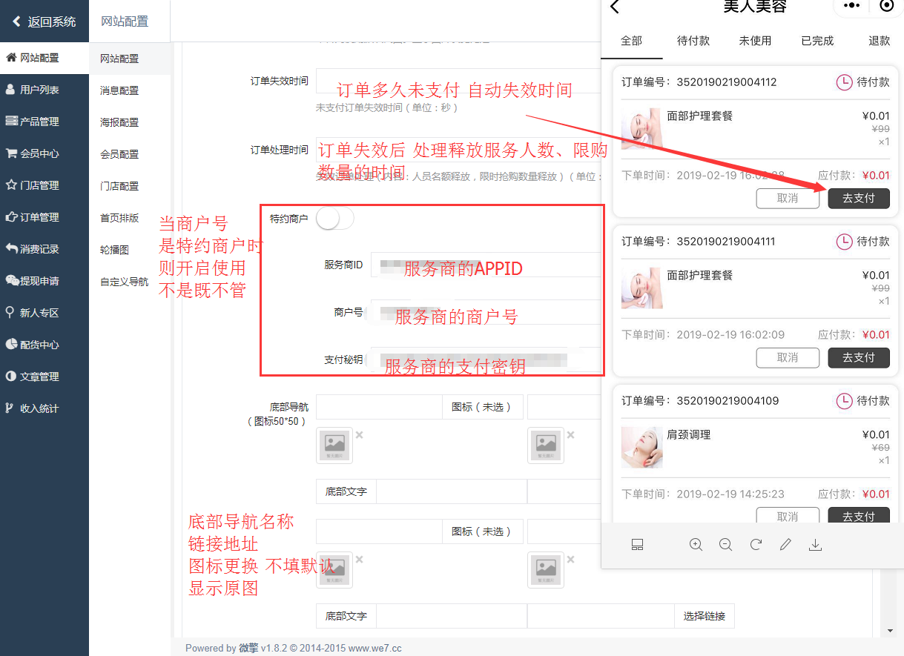Switch to 未使用 orders tab
The width and height of the screenshot is (904, 656).
coord(755,41)
